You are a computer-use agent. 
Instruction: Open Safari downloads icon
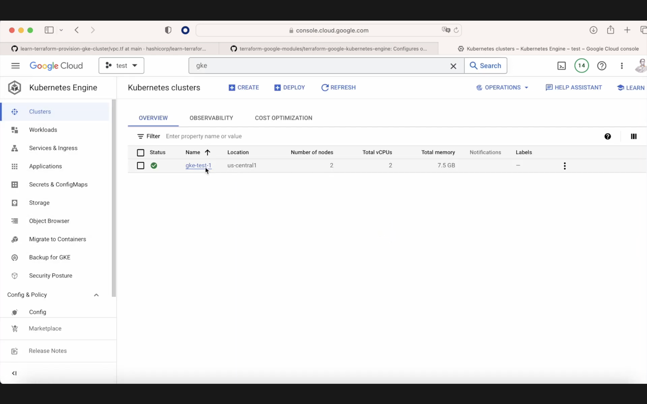point(593,30)
